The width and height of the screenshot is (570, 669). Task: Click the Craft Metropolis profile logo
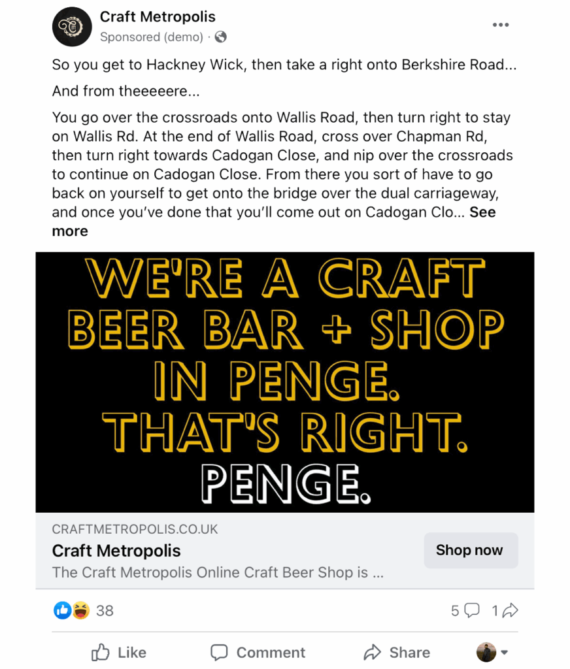pos(72,27)
